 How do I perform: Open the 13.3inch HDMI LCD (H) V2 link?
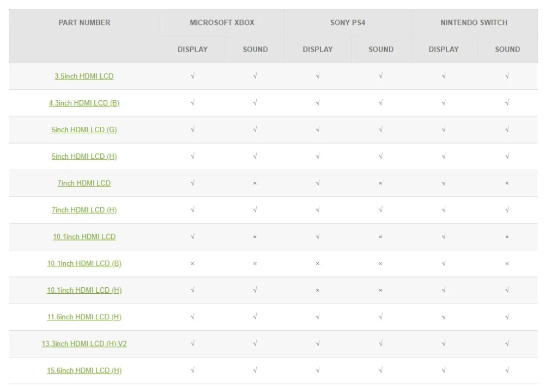84,343
